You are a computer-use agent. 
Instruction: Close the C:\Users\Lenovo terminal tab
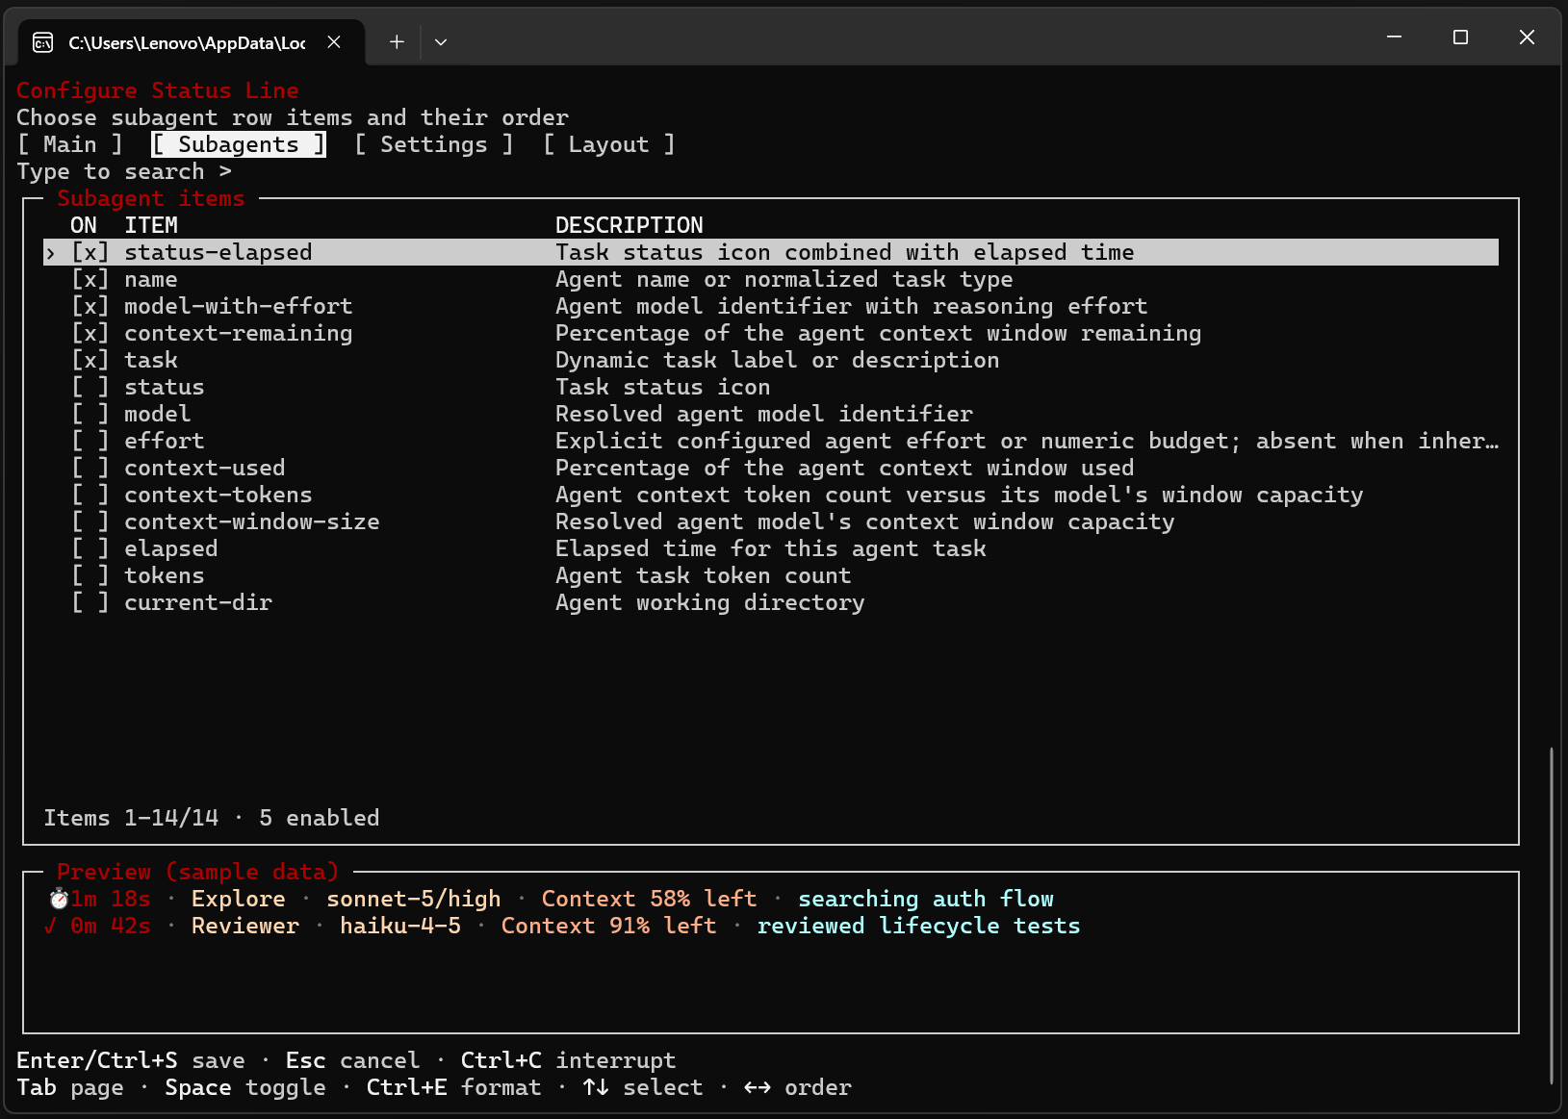(334, 42)
